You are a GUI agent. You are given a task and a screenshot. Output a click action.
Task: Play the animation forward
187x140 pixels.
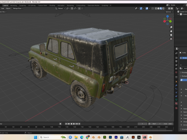(74, 124)
